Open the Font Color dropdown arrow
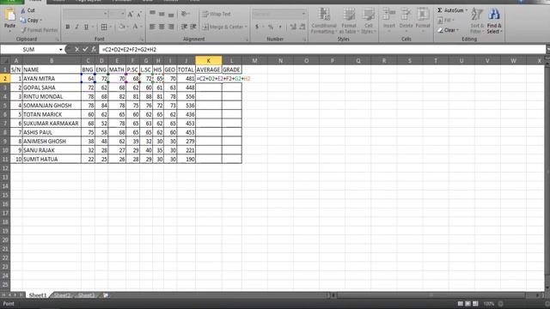Viewport: 550px width, 309px height. pos(141,27)
